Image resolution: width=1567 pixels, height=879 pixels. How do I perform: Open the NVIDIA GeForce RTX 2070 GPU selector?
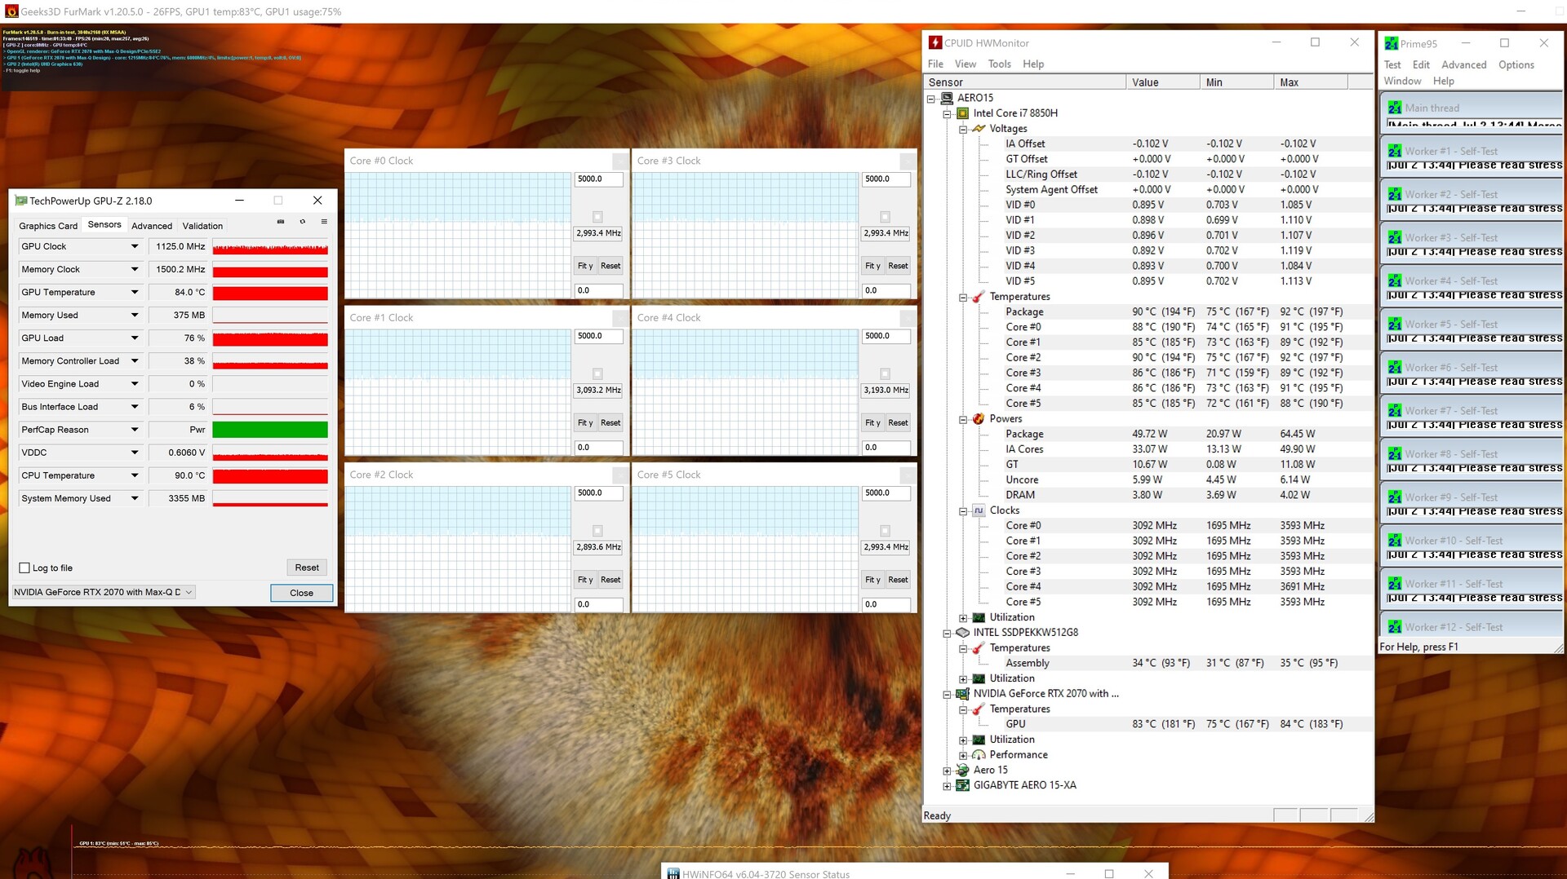104,593
